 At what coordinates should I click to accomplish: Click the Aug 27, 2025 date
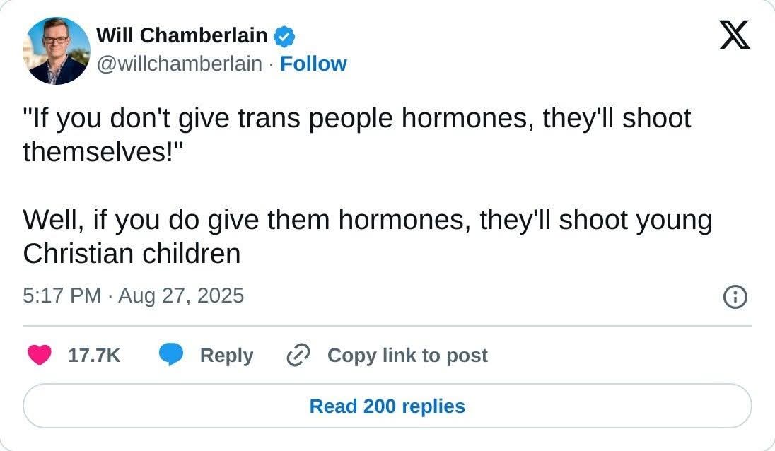[x=181, y=296]
